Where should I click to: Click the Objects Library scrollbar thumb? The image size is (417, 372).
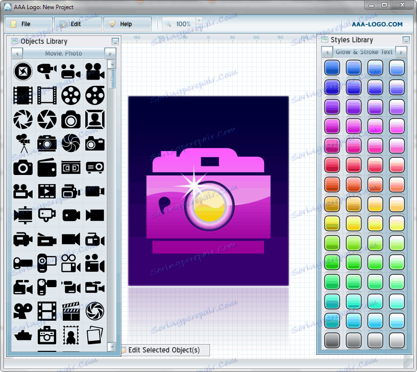(112, 79)
